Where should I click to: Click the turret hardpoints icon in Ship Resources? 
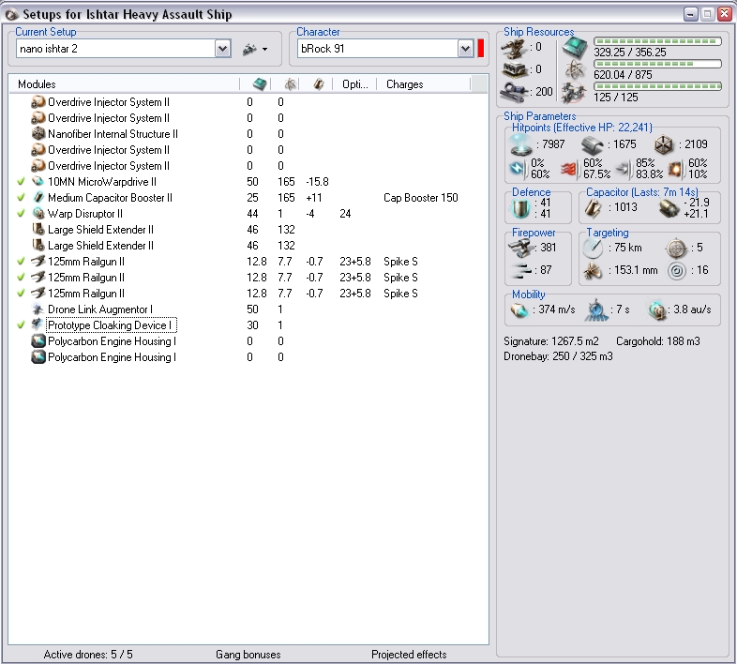[513, 48]
